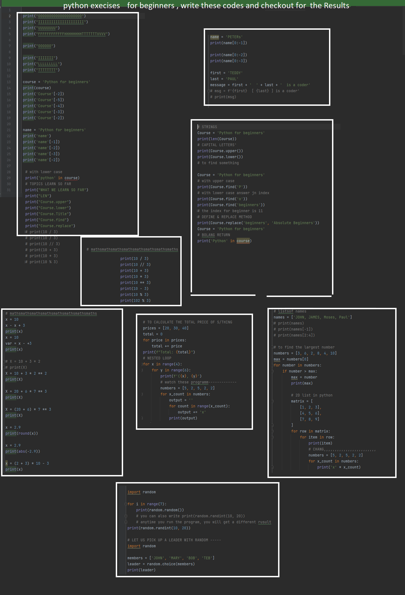Click 'leader = random.choice(members)' line
This screenshot has width=405, height=595.
pyautogui.click(x=161, y=564)
